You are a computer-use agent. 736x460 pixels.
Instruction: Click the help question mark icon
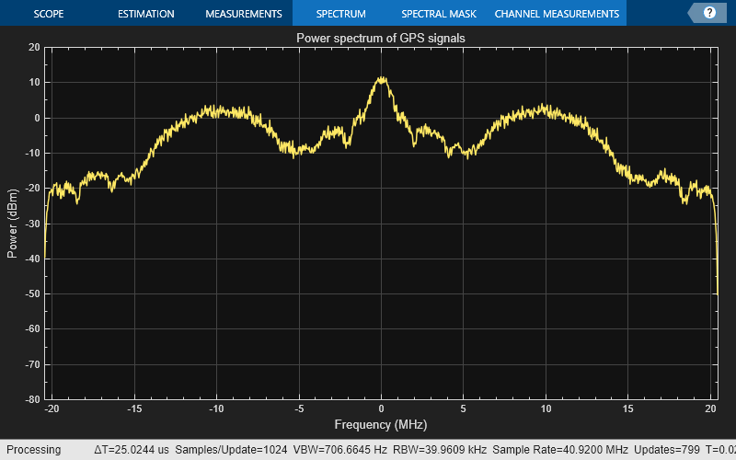(x=709, y=13)
